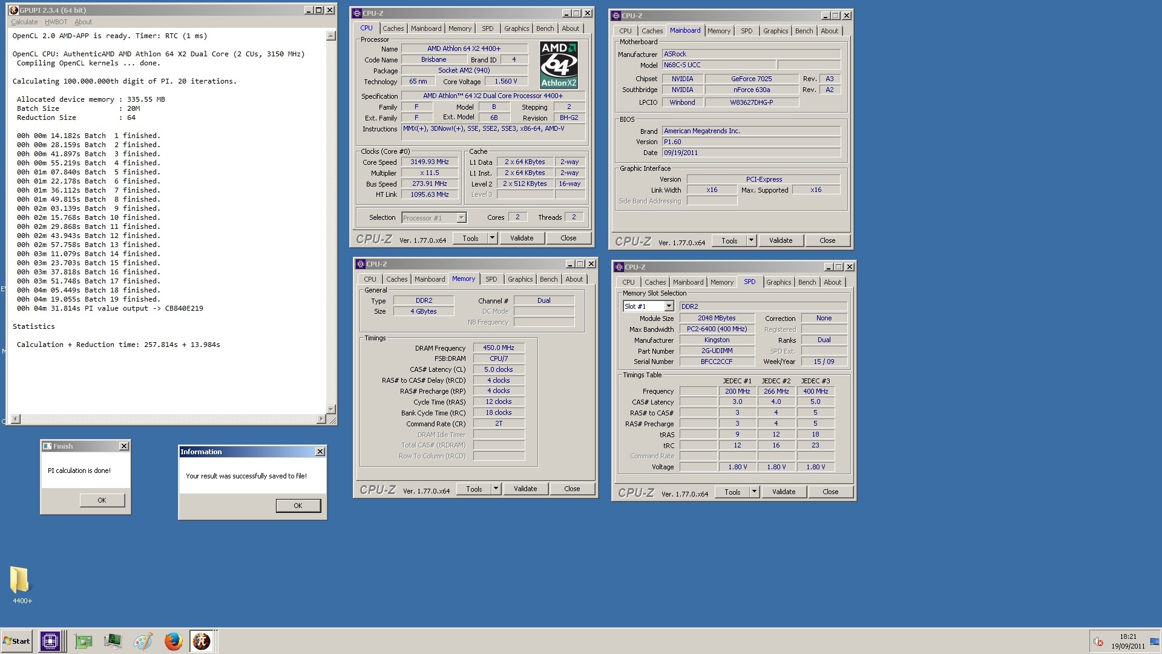The image size is (1162, 654).
Task: Click the GPUPI window title bar icon
Action: click(x=13, y=10)
